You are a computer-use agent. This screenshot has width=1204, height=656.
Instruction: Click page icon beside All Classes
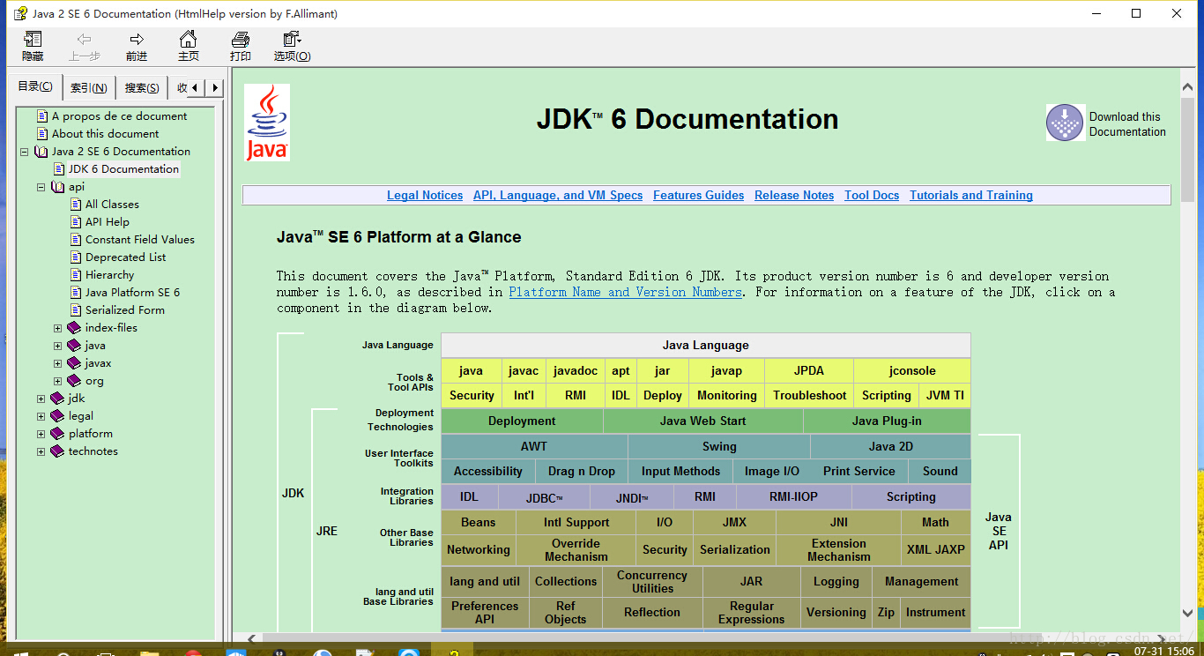pos(77,205)
